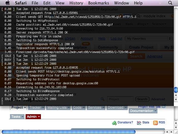Expand the Download dropdown
The height and width of the screenshot is (134, 178).
(117, 107)
